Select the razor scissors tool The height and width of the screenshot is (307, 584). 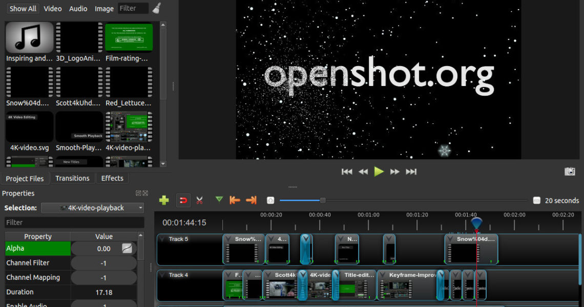coord(199,200)
